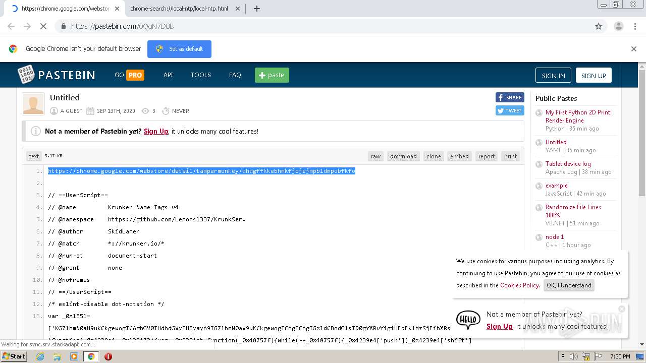The width and height of the screenshot is (646, 363).
Task: Dismiss the default browser infobar
Action: coord(634,49)
